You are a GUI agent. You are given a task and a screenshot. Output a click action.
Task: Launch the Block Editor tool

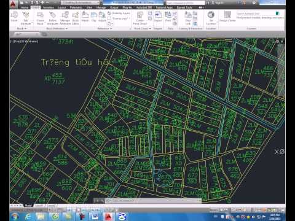pyautogui.click(x=76, y=18)
